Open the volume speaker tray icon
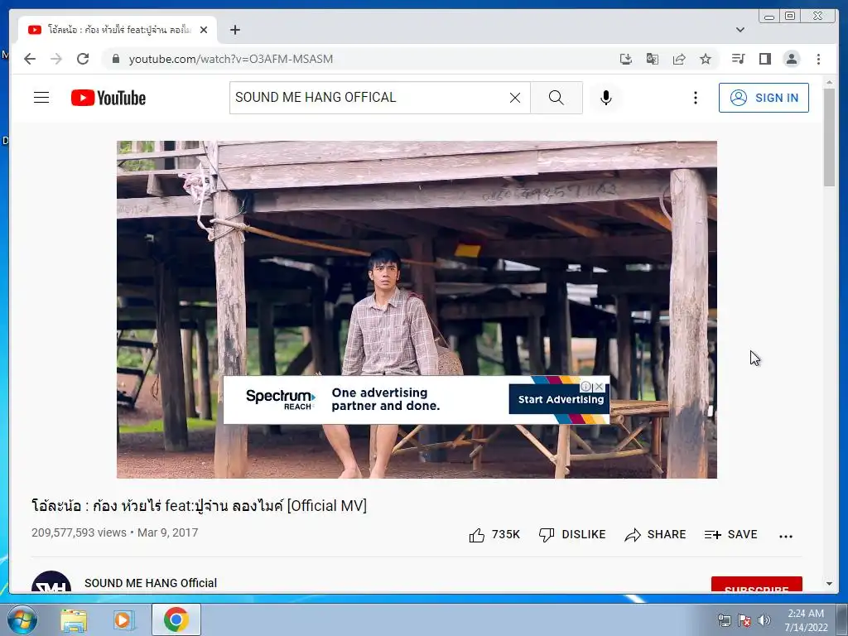 [x=764, y=620]
